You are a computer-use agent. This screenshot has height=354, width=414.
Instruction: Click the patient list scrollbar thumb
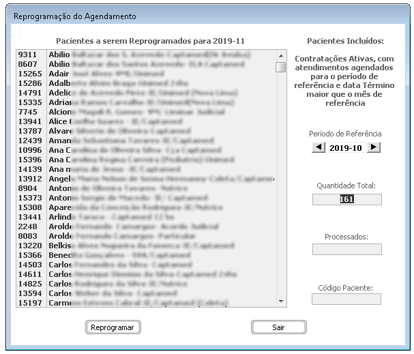pos(280,67)
